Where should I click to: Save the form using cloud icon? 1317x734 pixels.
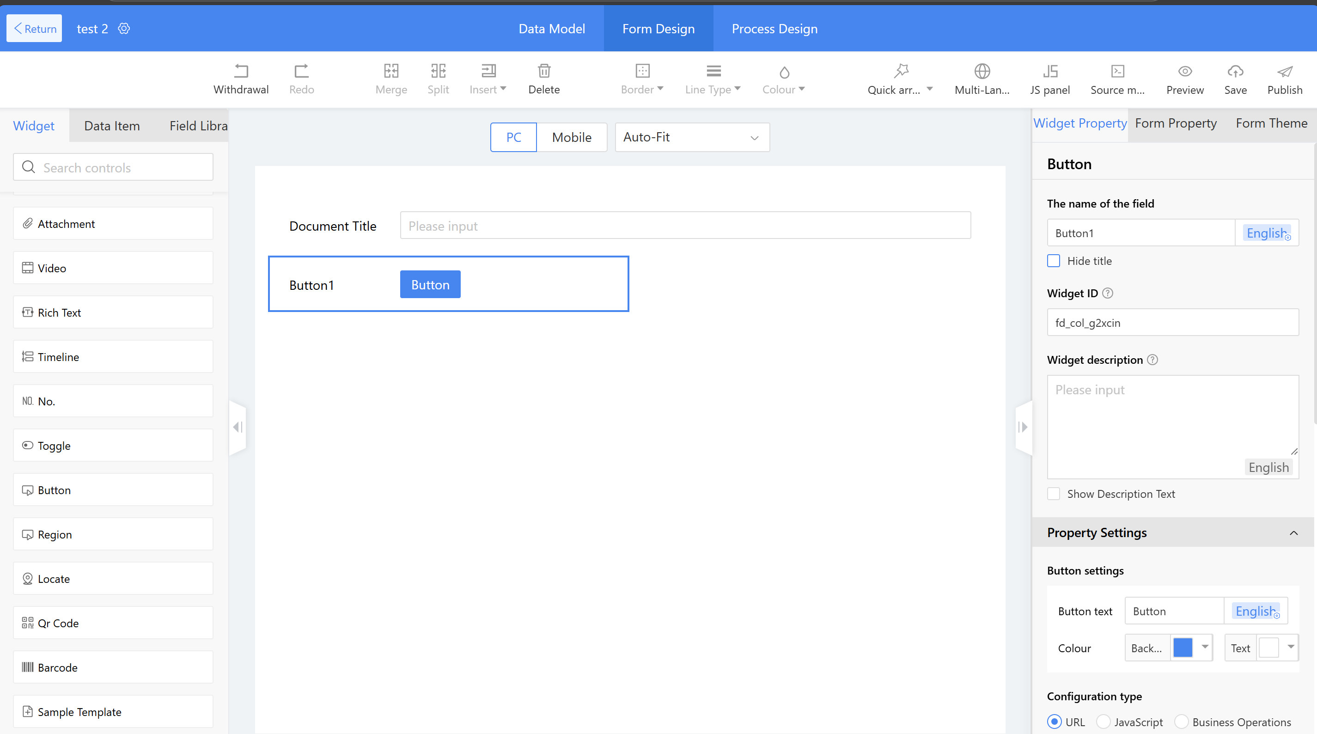(x=1235, y=71)
